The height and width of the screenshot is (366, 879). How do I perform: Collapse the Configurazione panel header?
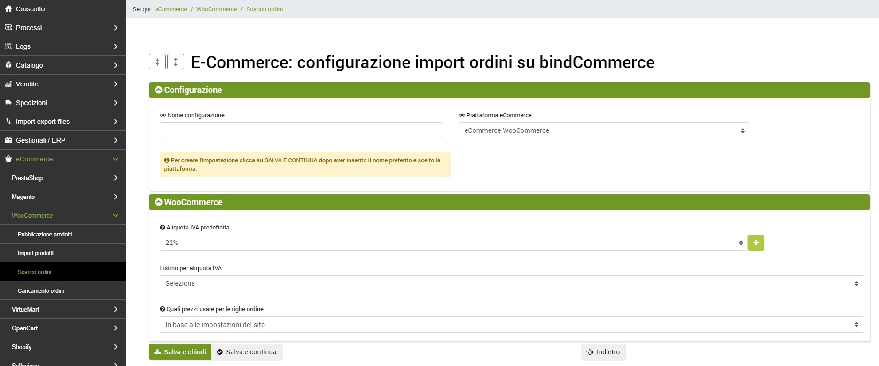159,90
